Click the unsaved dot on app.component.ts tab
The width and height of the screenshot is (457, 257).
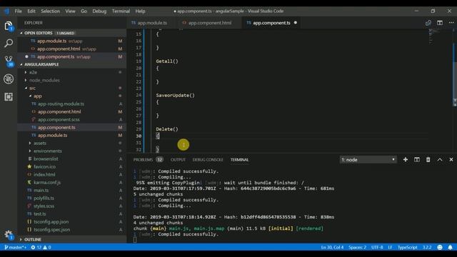point(295,23)
